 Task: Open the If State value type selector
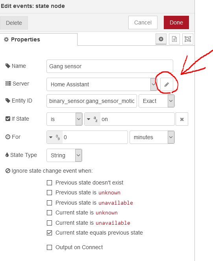92,119
